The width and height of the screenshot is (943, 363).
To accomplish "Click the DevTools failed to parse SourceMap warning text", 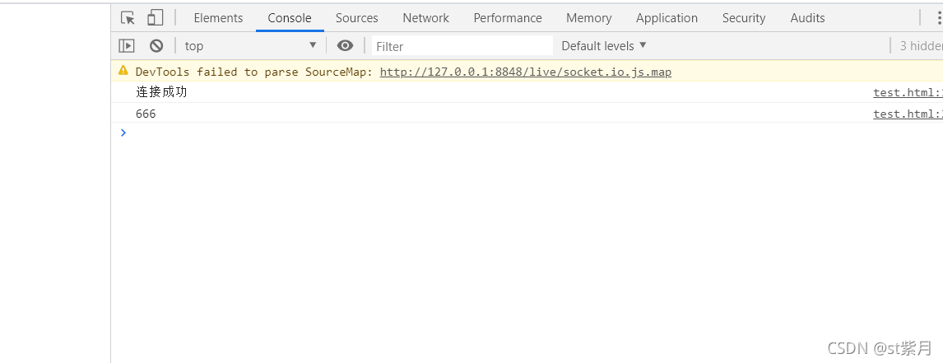I will pyautogui.click(x=255, y=72).
